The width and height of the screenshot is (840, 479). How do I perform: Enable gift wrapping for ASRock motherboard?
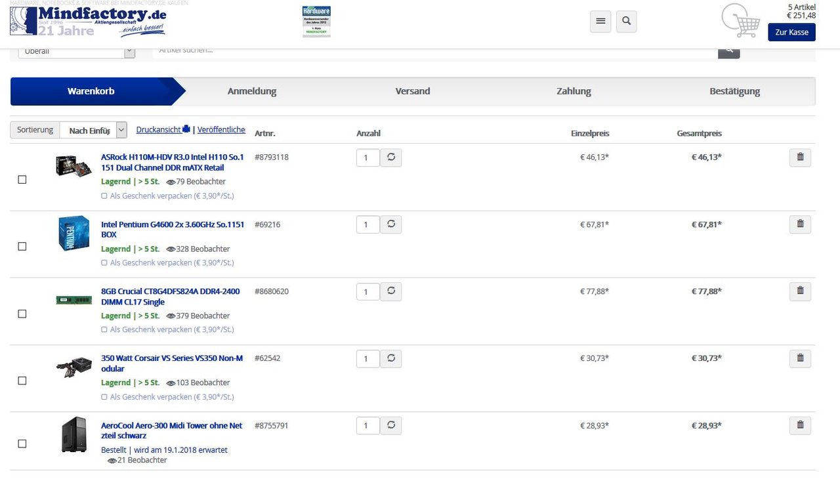pos(104,196)
